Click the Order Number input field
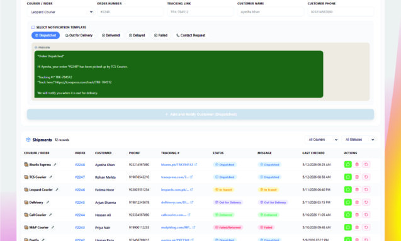This screenshot has width=401, height=241. 130,12
